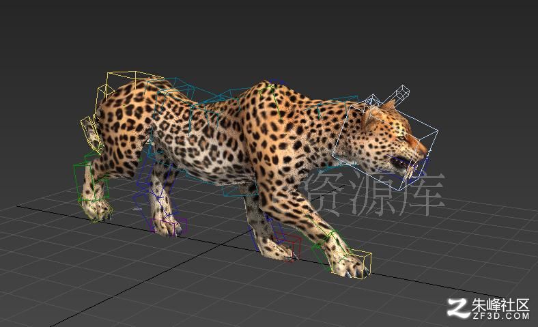Select the green bone box on the rear lower leg
This screenshot has width=538, height=327.
[90, 181]
